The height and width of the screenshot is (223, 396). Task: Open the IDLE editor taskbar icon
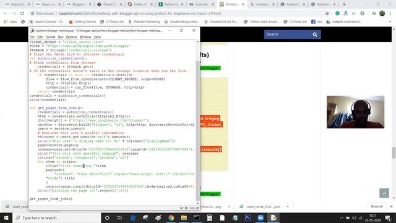[x=273, y=217]
